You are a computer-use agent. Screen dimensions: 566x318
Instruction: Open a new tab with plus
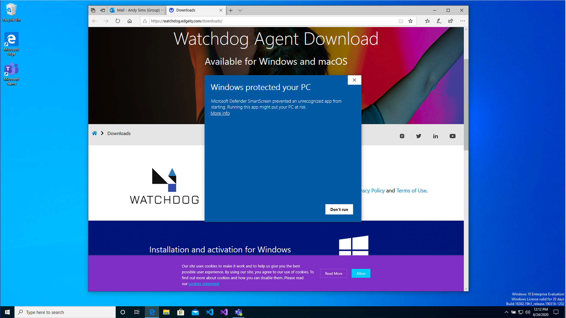231,10
